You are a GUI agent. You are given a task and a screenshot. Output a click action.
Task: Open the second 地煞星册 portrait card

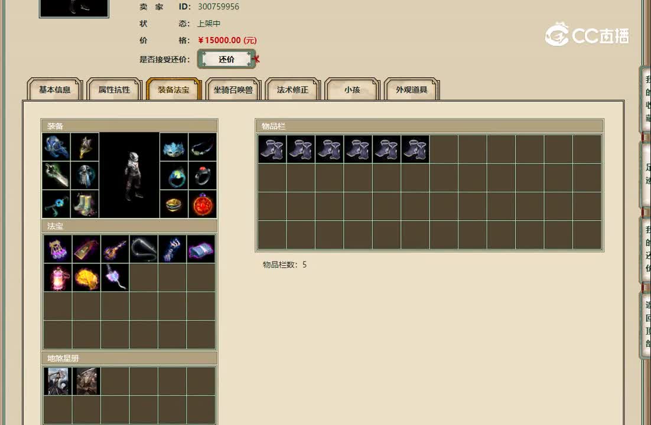pos(86,381)
